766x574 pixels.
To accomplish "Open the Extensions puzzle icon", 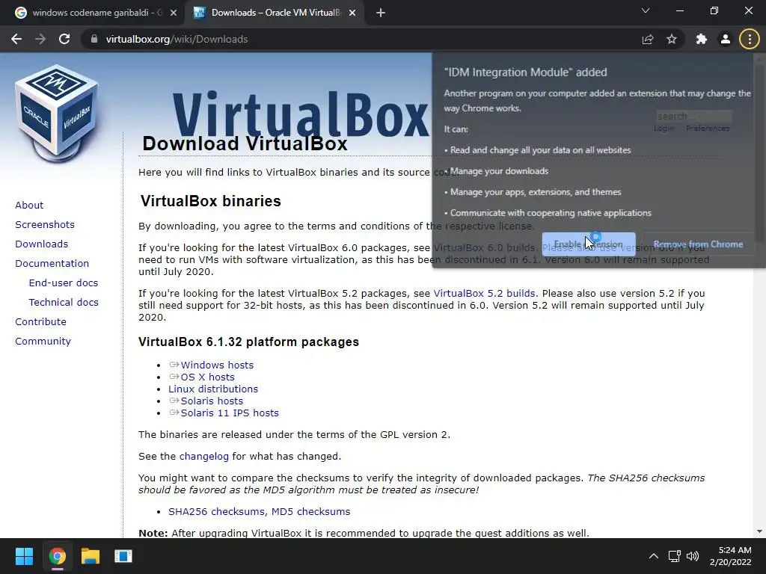I will tap(702, 39).
